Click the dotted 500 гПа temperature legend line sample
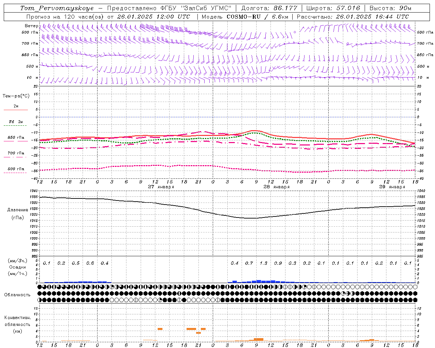This screenshot has height=348, width=435. click(x=15, y=173)
